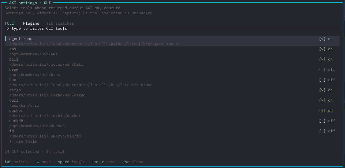Toggle the curl checkbox

[x=322, y=100]
